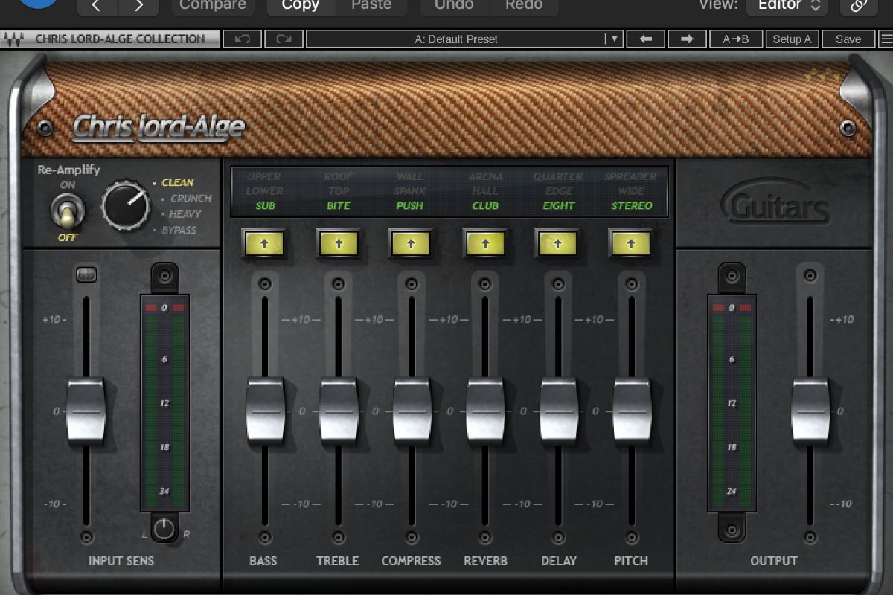Viewport: 893px width, 595px height.
Task: Click the A→B copy button
Action: click(735, 39)
